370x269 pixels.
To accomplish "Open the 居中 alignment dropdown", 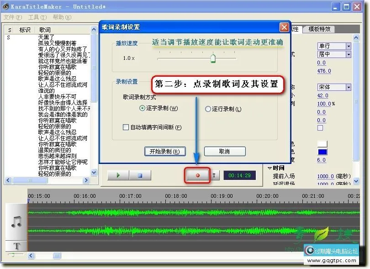I will click(x=349, y=54).
